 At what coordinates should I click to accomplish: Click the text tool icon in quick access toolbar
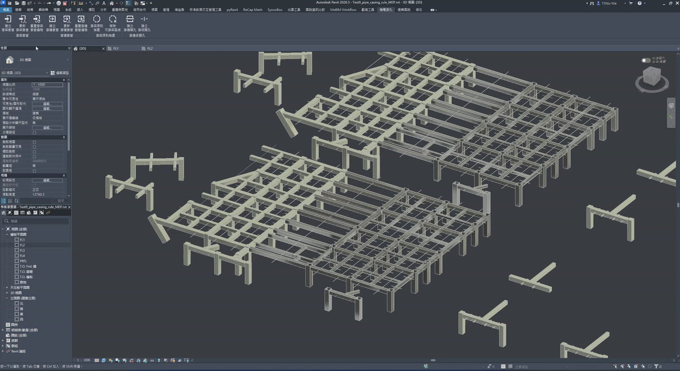point(104,3)
